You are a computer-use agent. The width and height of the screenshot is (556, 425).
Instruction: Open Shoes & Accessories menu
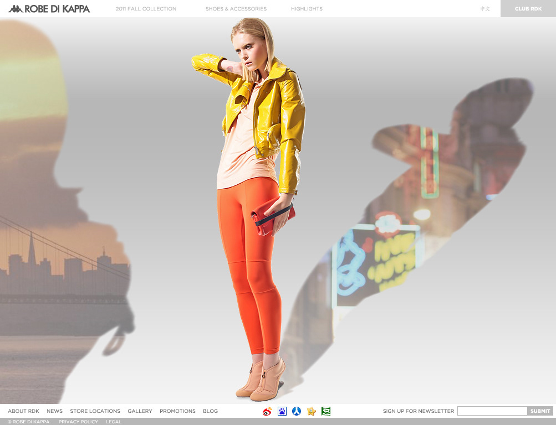click(236, 9)
